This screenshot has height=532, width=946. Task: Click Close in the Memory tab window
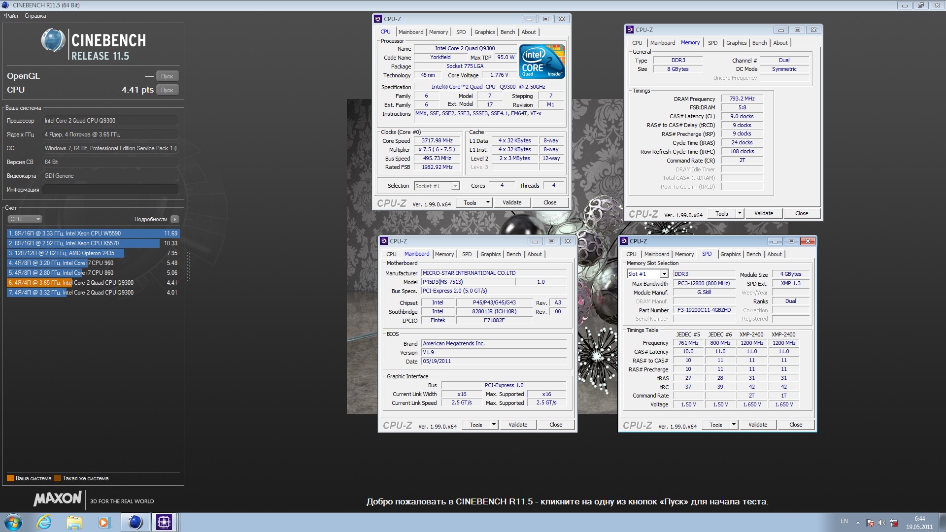801,213
